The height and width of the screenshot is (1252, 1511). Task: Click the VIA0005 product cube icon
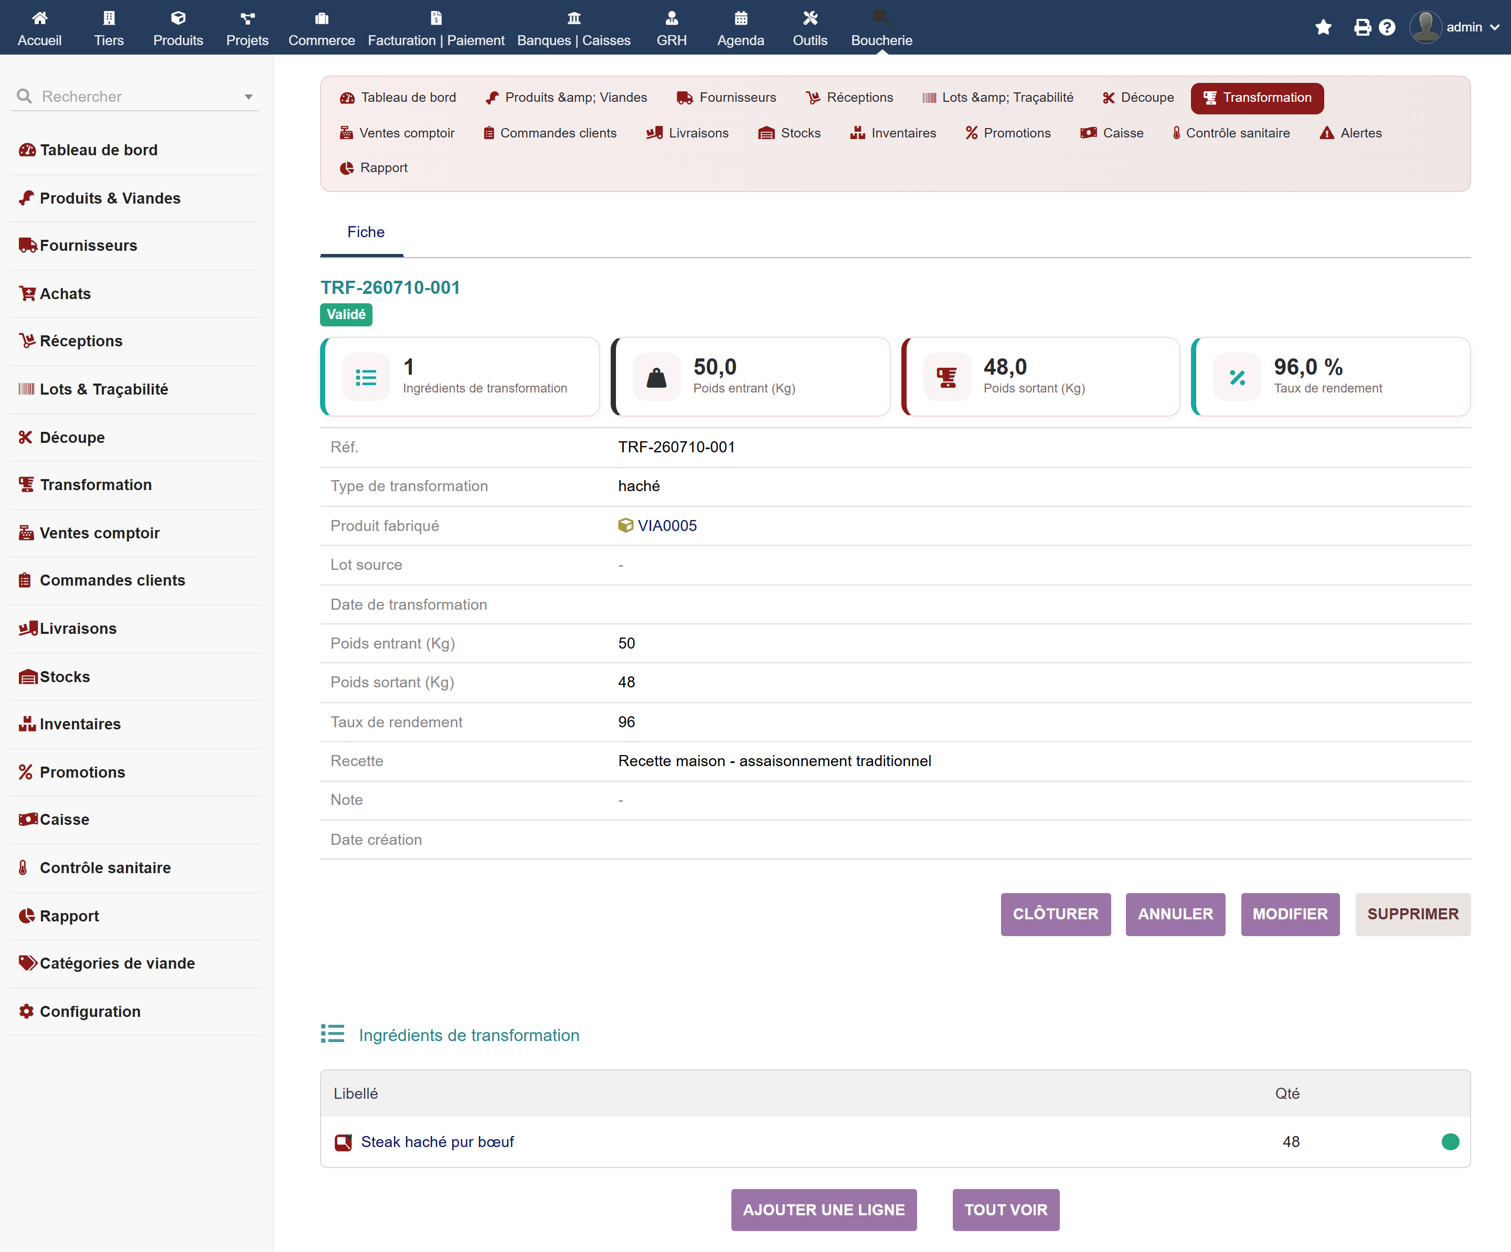pos(625,526)
